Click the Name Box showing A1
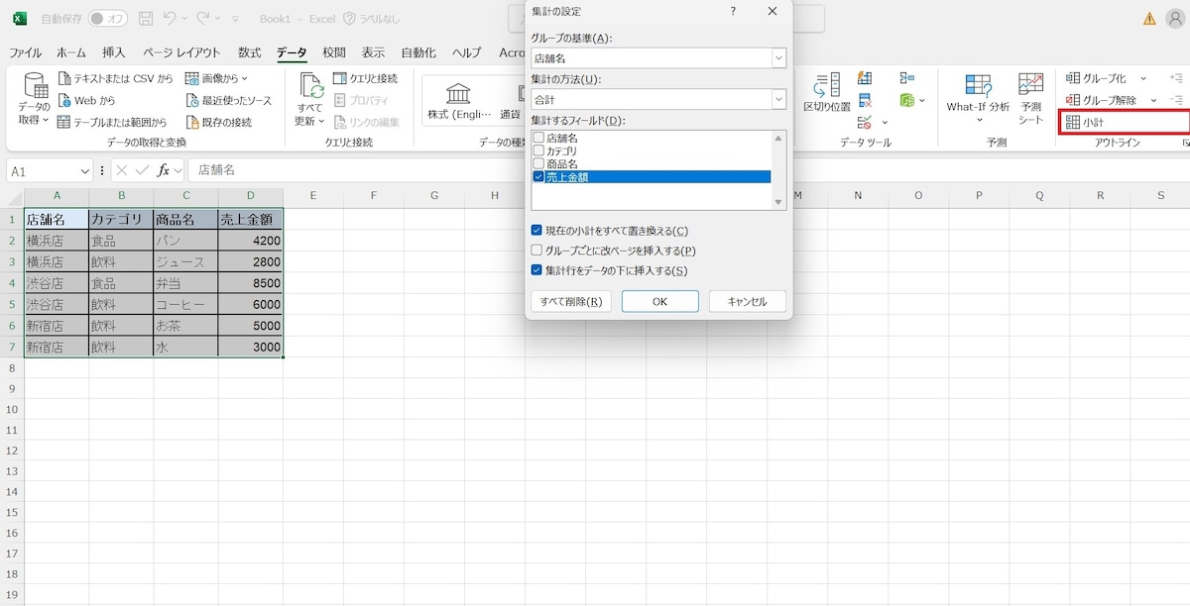Viewport: 1190px width, 606px height. [x=45, y=170]
